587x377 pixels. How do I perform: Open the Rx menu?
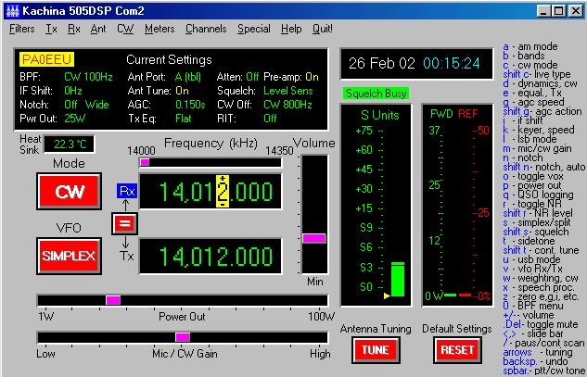tap(74, 29)
